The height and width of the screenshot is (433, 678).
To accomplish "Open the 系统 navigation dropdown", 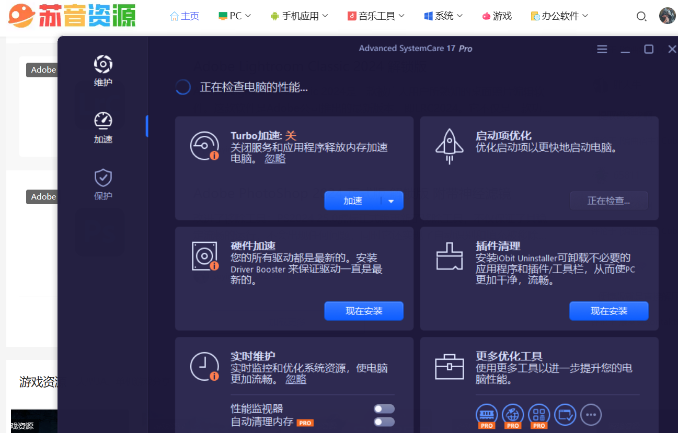I will [x=443, y=16].
